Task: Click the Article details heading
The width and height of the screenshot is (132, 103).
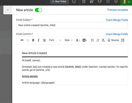Action: coord(30,76)
